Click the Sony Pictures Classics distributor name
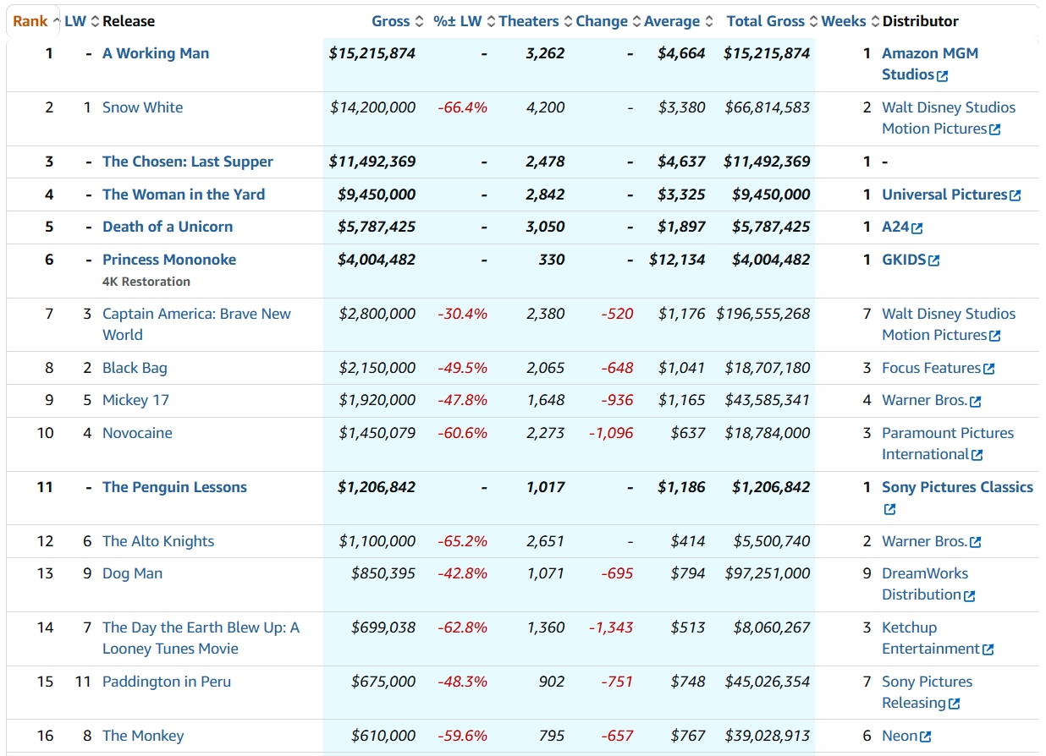The image size is (1046, 756). pos(957,487)
